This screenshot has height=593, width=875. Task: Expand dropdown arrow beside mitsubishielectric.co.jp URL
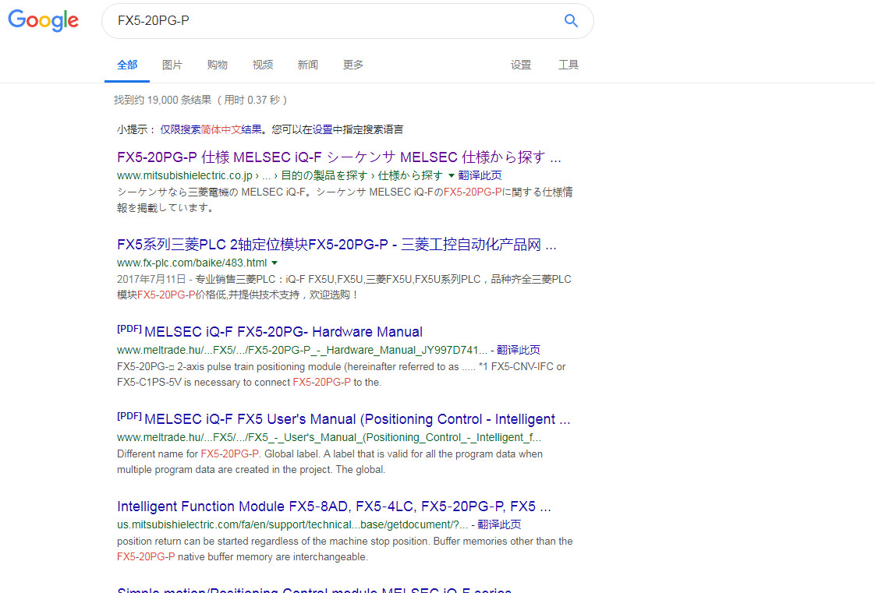(x=452, y=175)
